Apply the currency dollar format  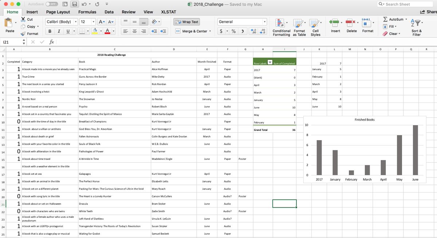[221, 31]
